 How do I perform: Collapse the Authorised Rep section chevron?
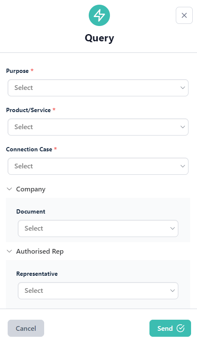pos(9,251)
